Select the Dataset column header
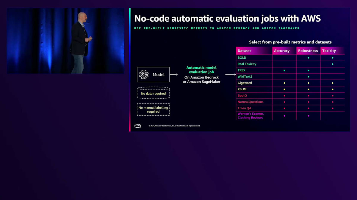 coord(254,51)
